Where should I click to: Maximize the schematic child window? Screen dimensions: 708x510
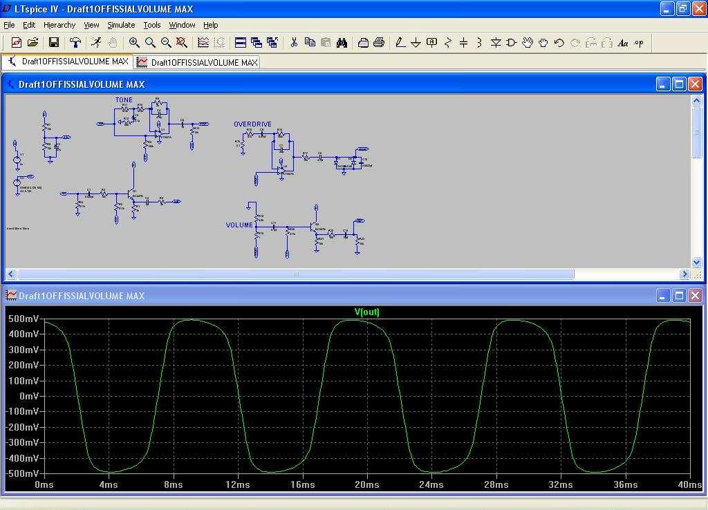(x=679, y=84)
